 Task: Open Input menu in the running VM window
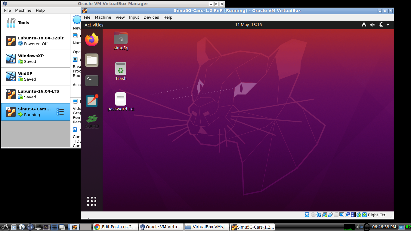point(134,17)
